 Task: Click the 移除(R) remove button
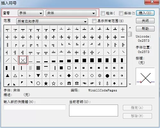[x=137, y=116]
